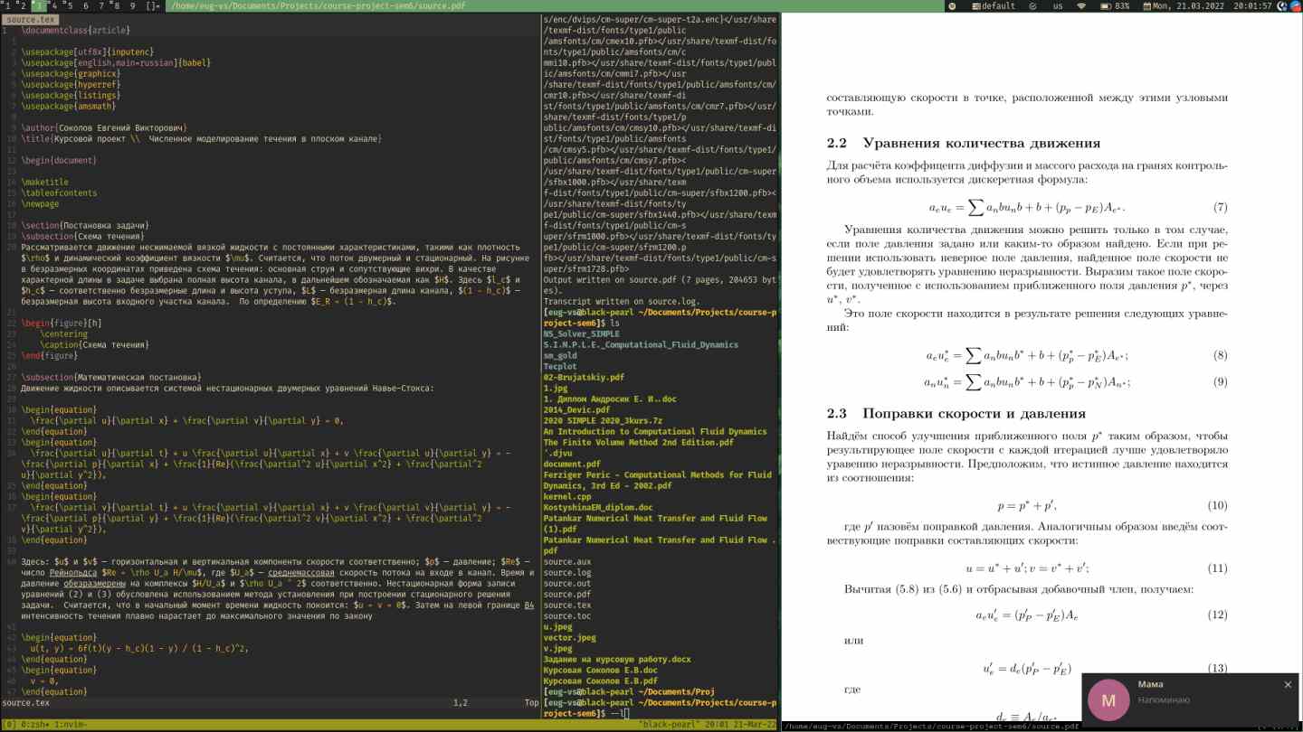Click Telegram's "M" avatar in the notification

(1108, 699)
